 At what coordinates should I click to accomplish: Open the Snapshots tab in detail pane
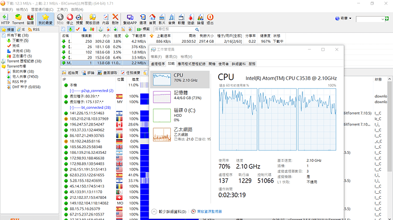(108, 73)
